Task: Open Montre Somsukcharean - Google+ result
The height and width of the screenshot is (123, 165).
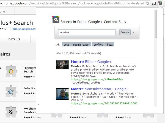Action: (100, 89)
